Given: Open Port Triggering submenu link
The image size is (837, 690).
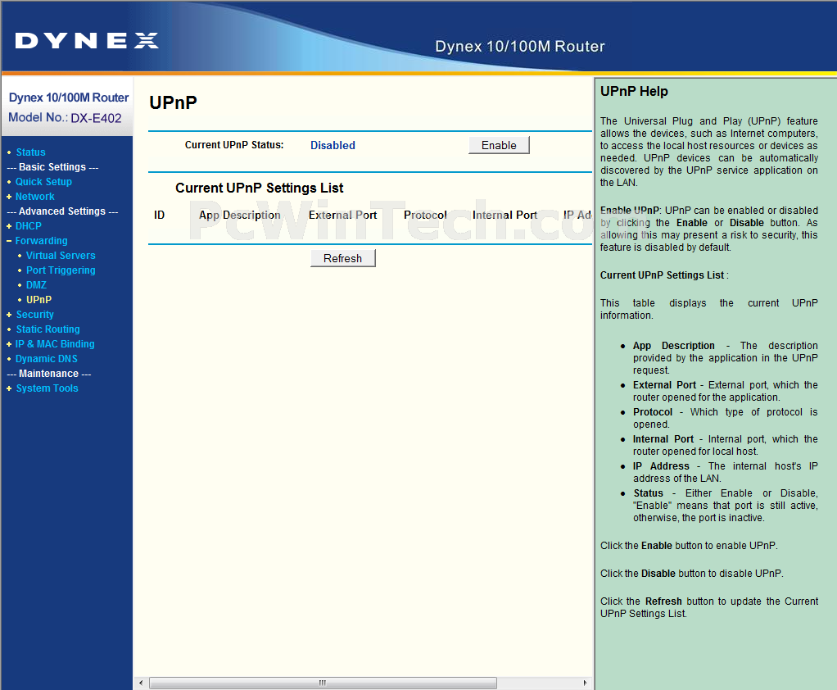Looking at the screenshot, I should [61, 270].
